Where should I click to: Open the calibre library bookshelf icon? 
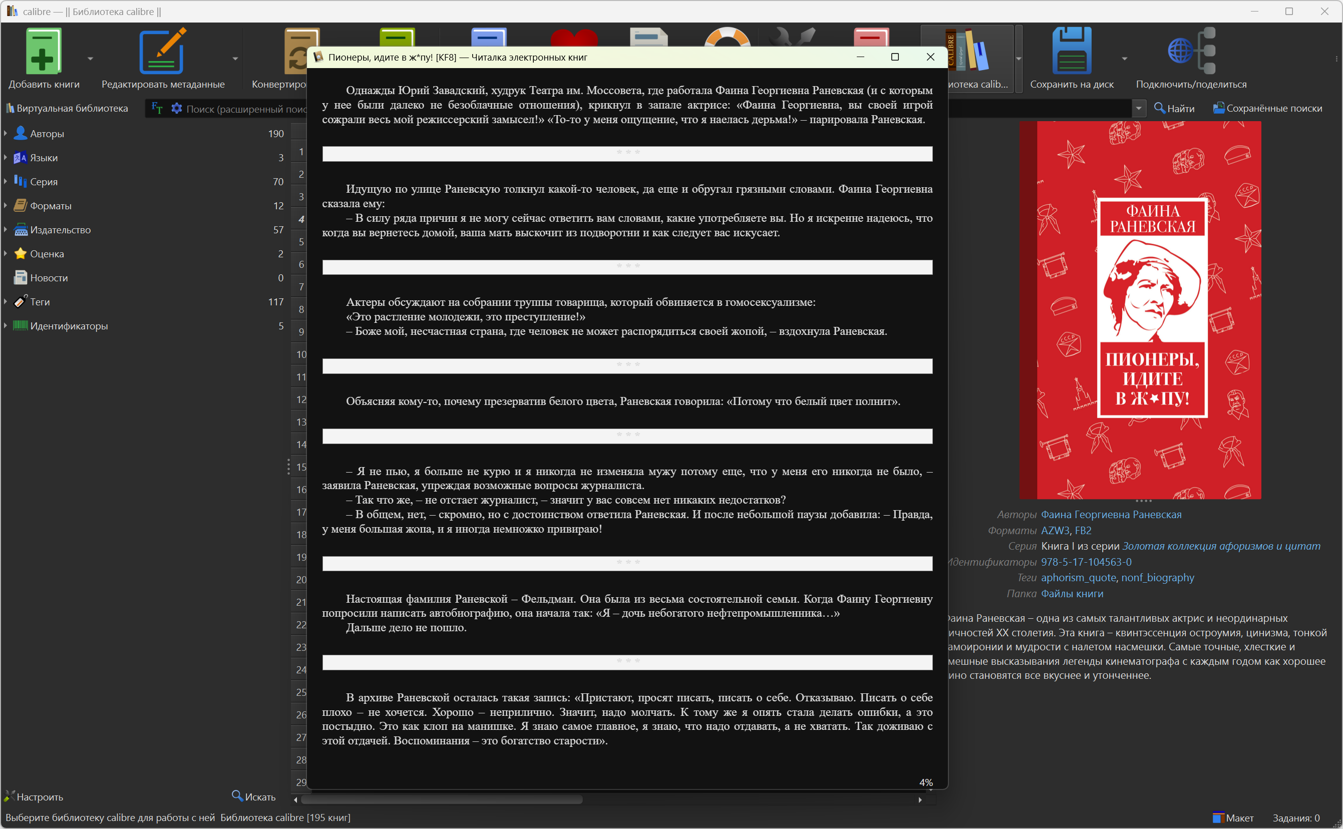tap(969, 51)
